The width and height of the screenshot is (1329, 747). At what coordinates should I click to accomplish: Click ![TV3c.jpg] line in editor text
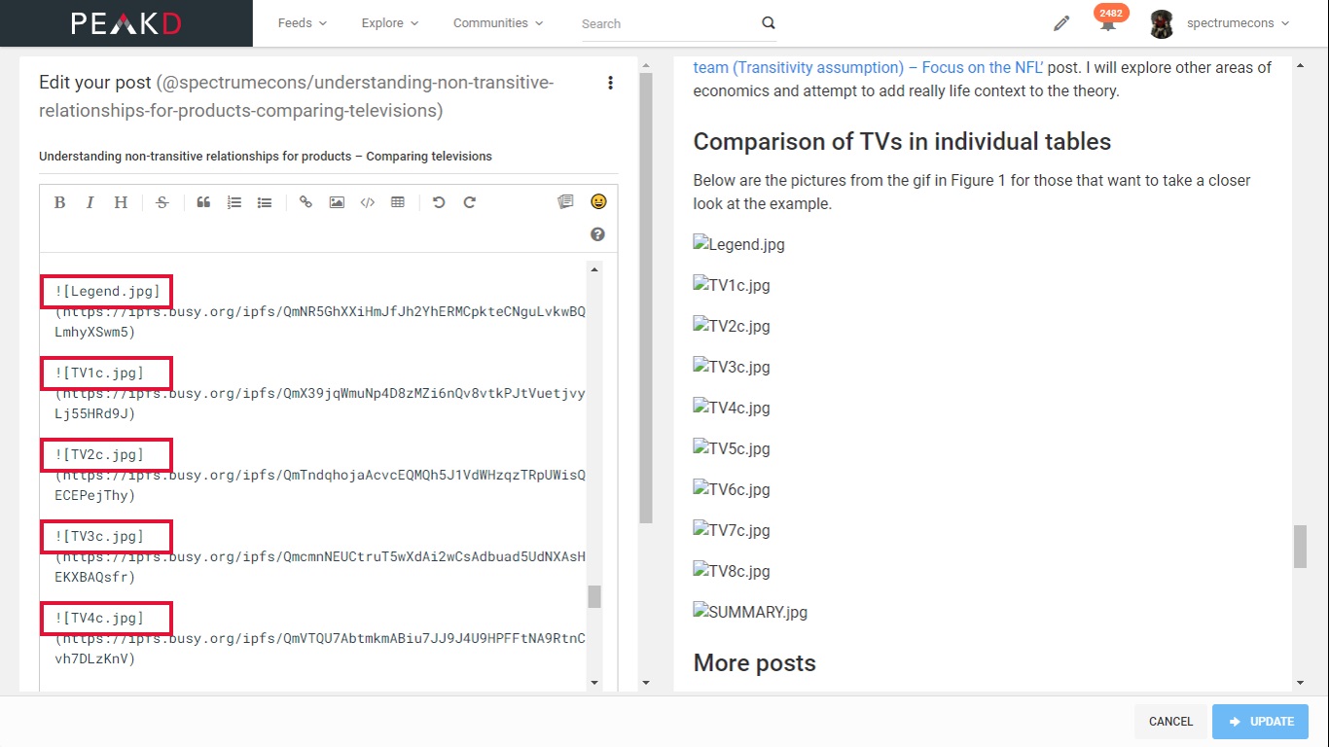tap(100, 536)
